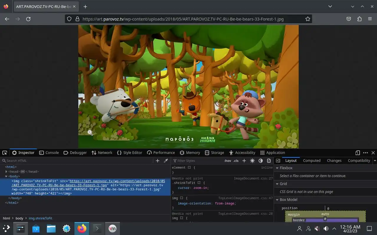The height and width of the screenshot is (235, 377).
Task: Open tracking protection shield info
Action: click(x=69, y=19)
